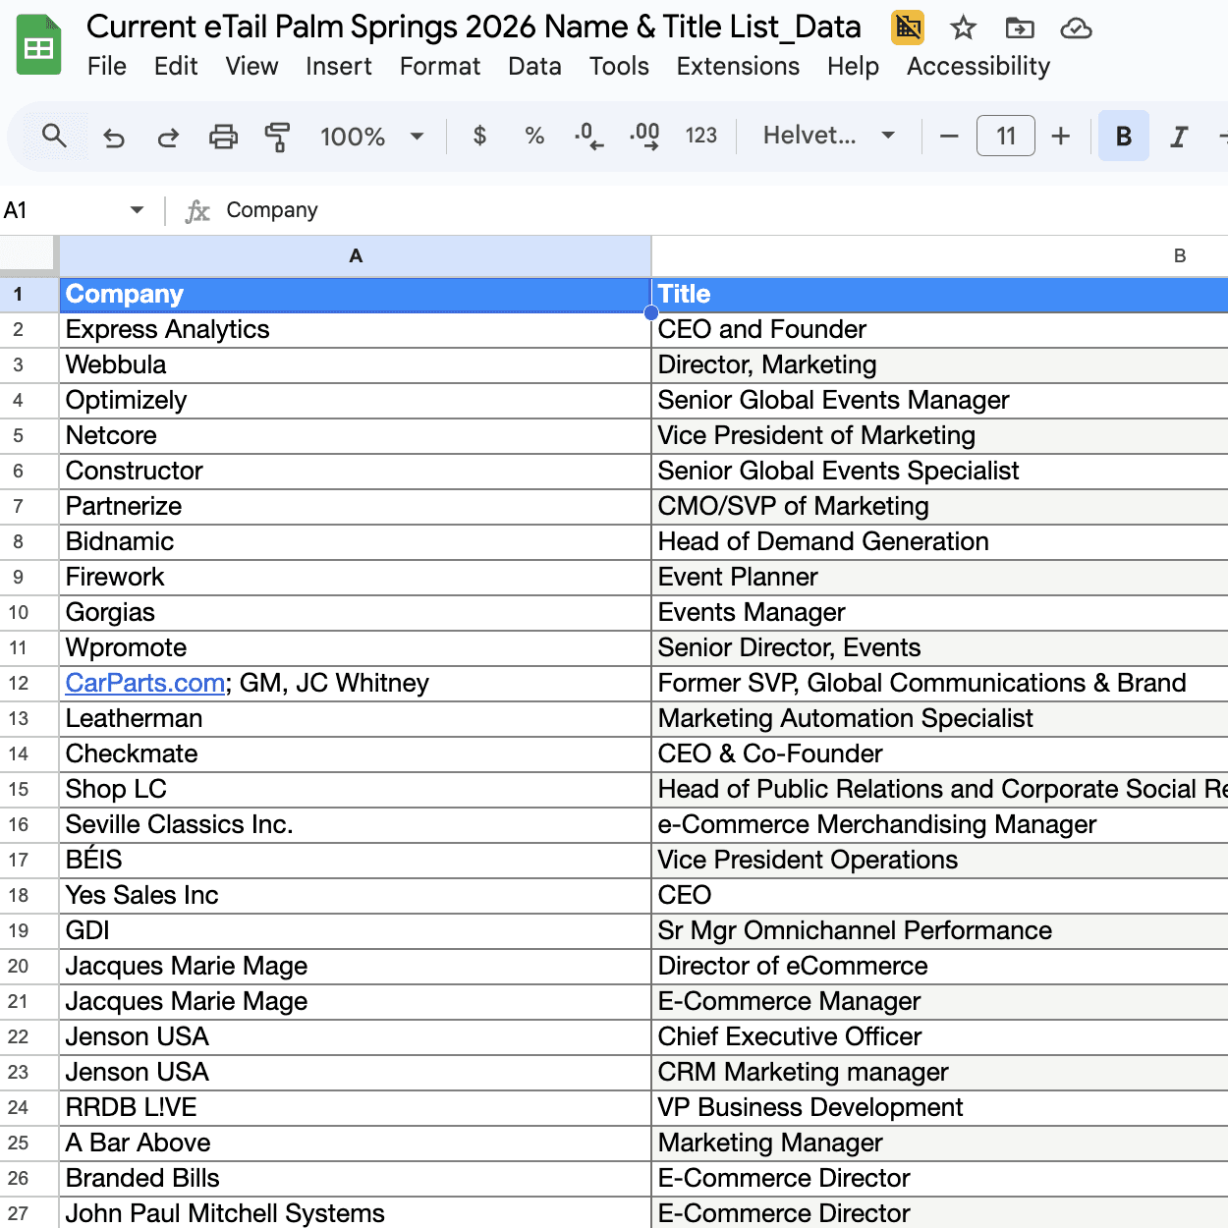The image size is (1228, 1228).
Task: Open the Helvetica font dropdown
Action: 829,136
